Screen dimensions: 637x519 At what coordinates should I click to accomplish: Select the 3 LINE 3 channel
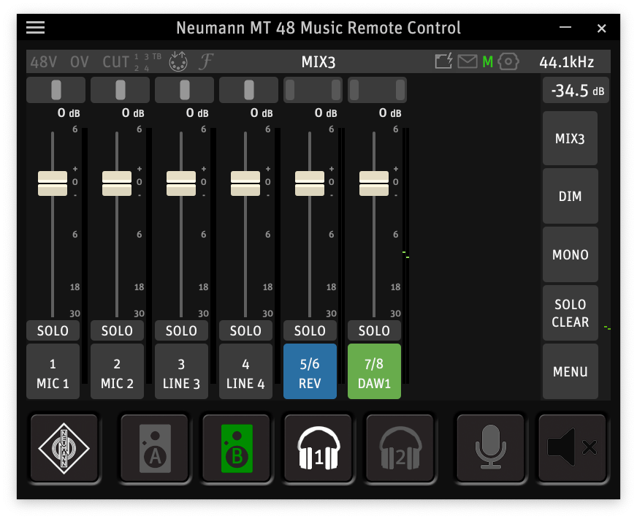[181, 372]
